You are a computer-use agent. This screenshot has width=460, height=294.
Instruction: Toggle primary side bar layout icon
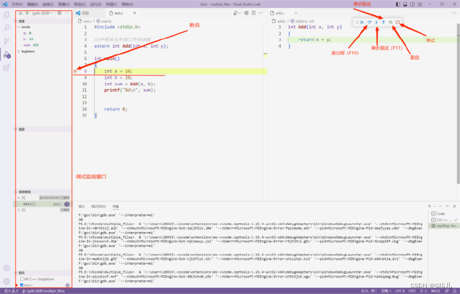click(398, 4)
